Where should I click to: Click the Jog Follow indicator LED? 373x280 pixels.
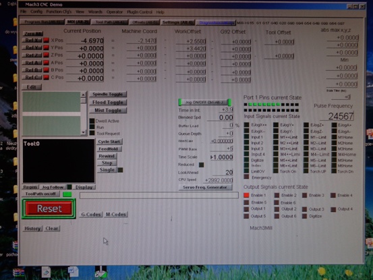coord(69,187)
